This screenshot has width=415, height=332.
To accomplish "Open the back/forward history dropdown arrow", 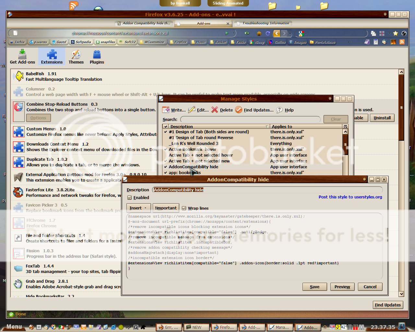I will pos(290,33).
